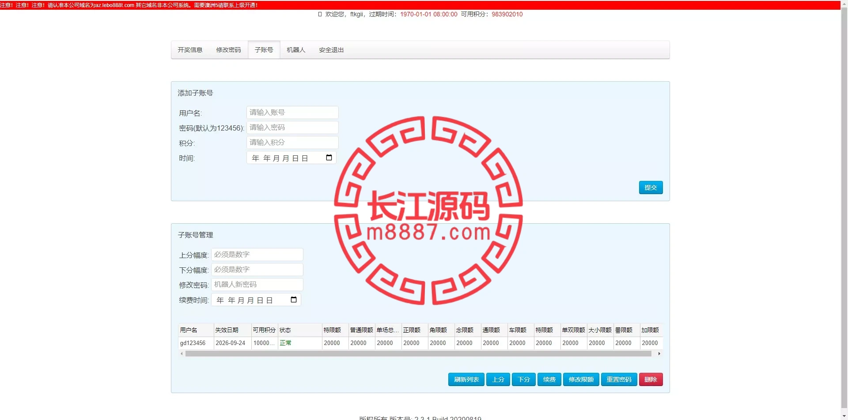Click 正限额 column header

pyautogui.click(x=415, y=330)
